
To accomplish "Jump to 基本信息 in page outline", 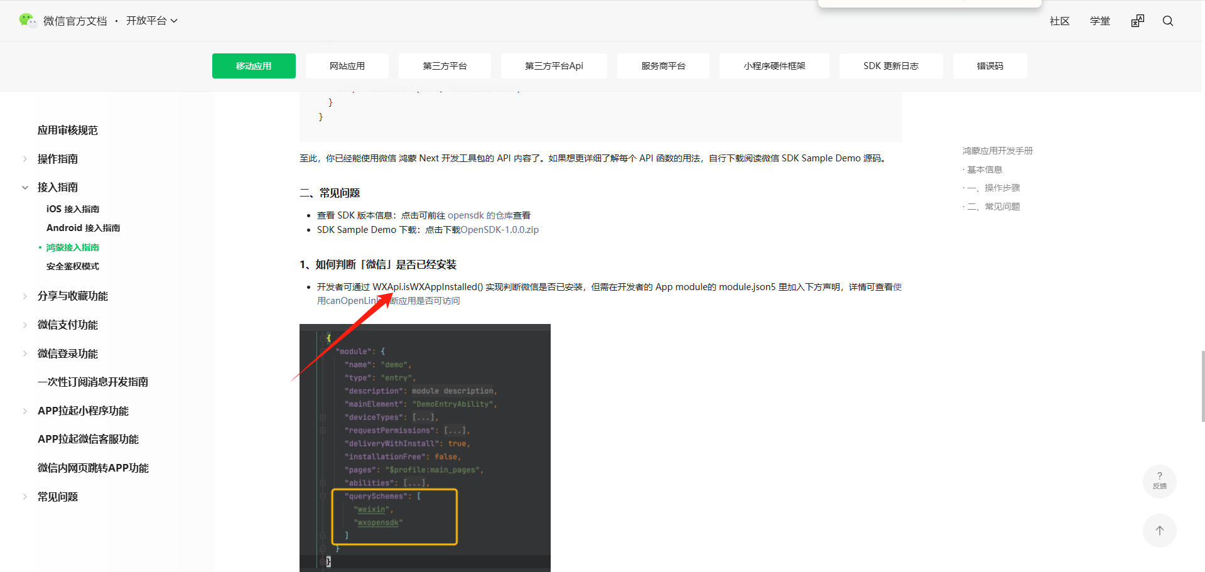I will (x=985, y=170).
